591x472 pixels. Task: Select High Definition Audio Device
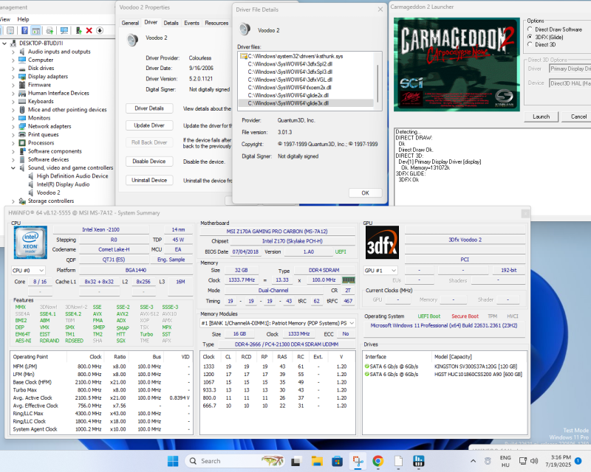point(72,176)
